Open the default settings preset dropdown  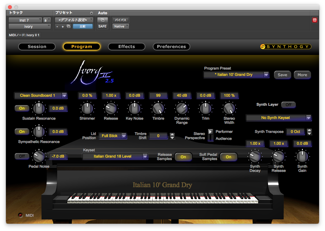(x=74, y=20)
